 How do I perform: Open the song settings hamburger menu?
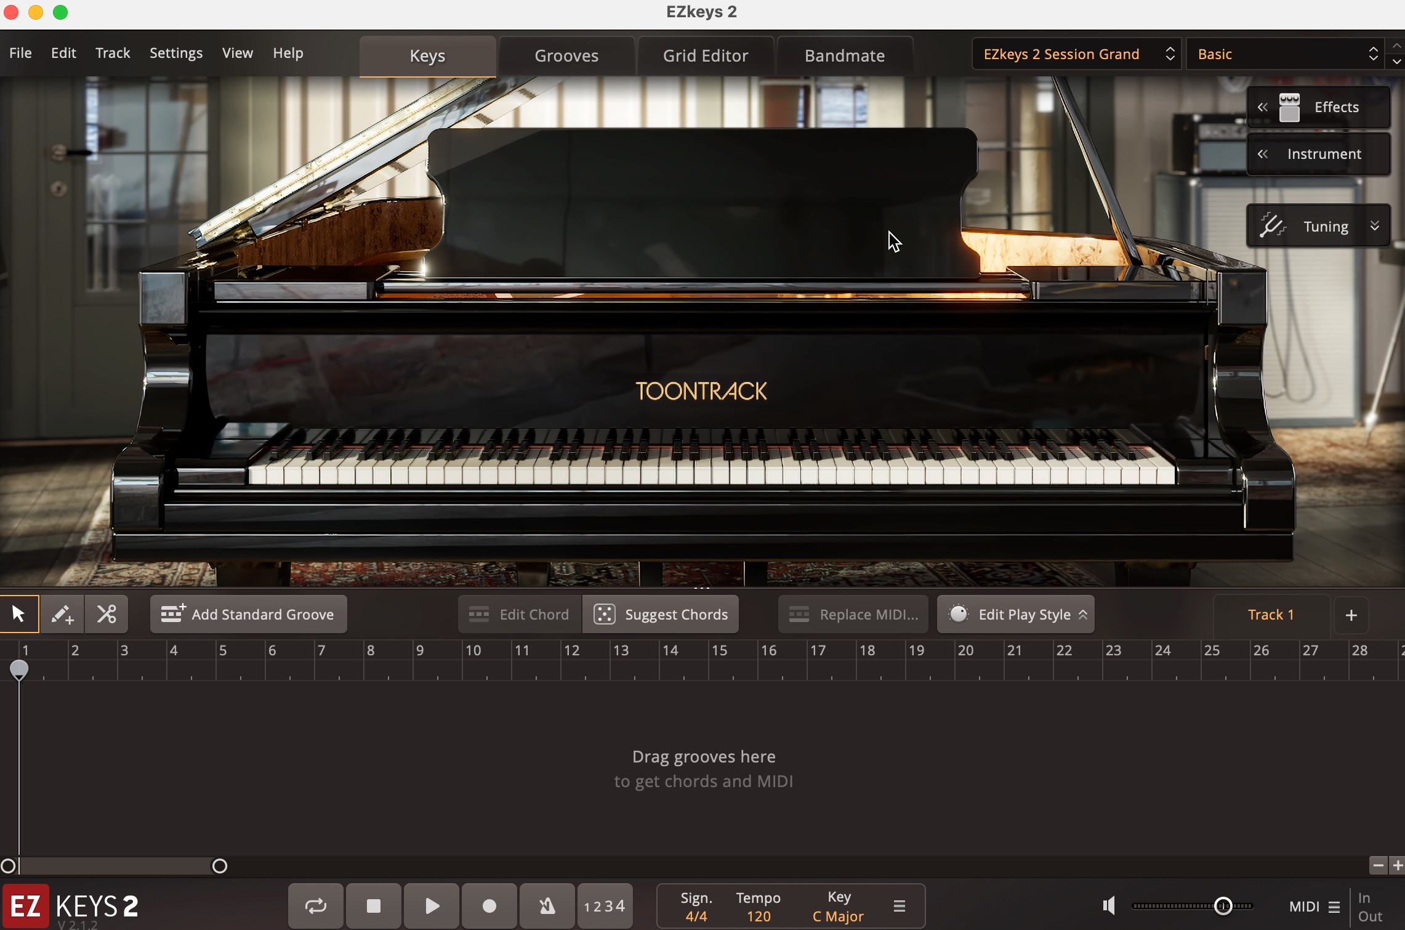pyautogui.click(x=900, y=907)
